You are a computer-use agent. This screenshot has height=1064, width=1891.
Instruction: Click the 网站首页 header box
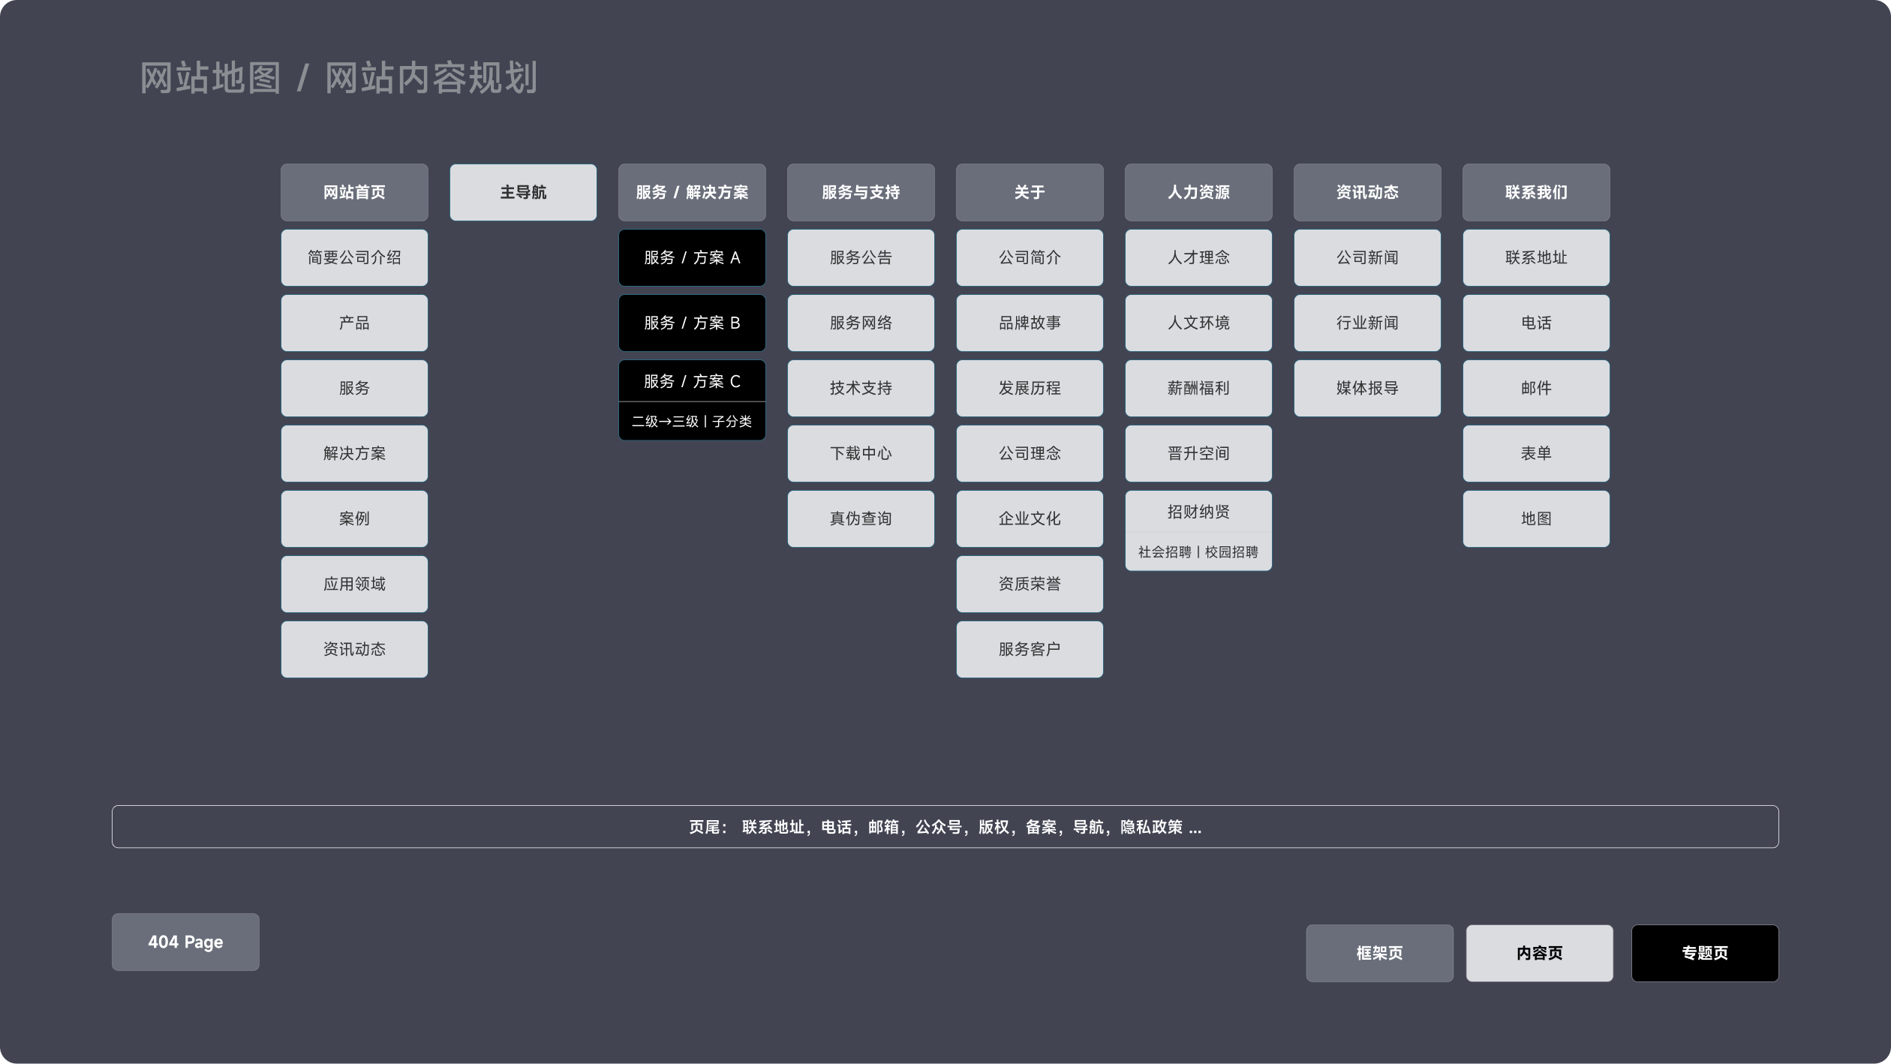pos(354,192)
